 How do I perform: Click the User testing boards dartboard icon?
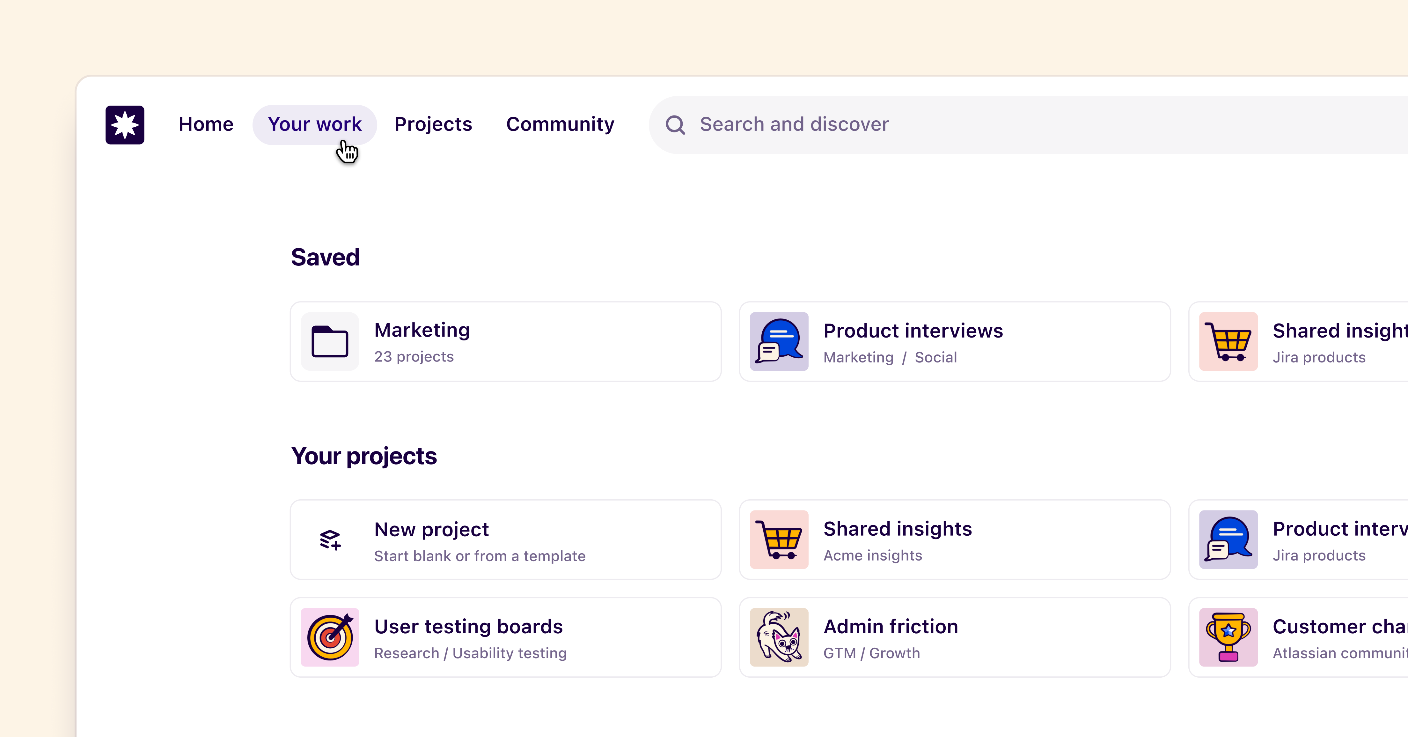(x=330, y=637)
